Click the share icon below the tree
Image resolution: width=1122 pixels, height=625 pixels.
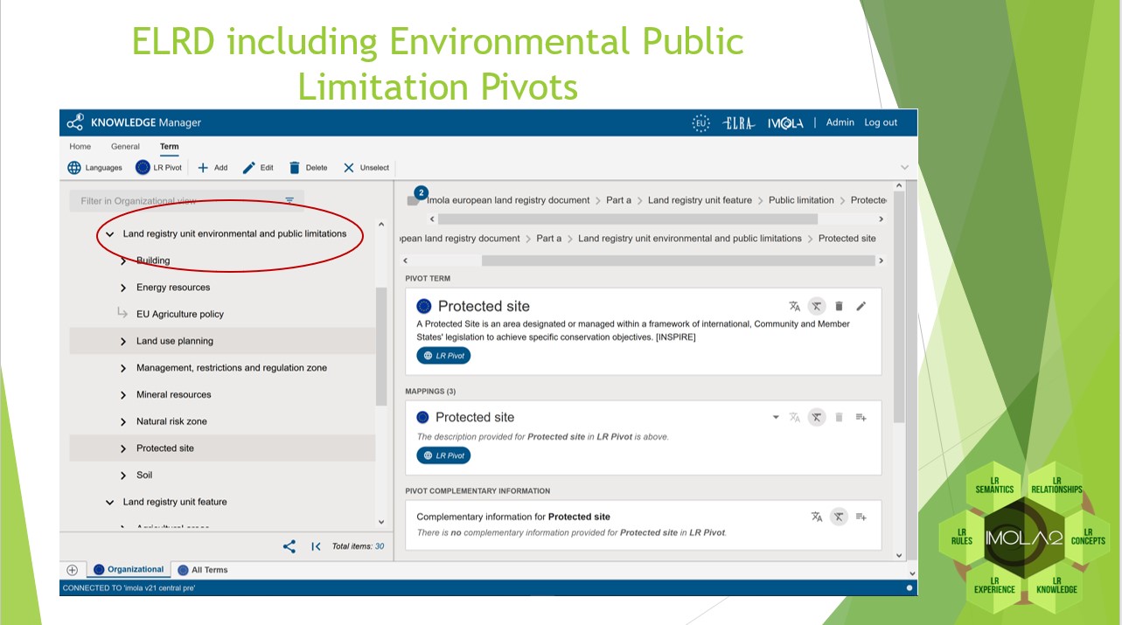coord(289,546)
